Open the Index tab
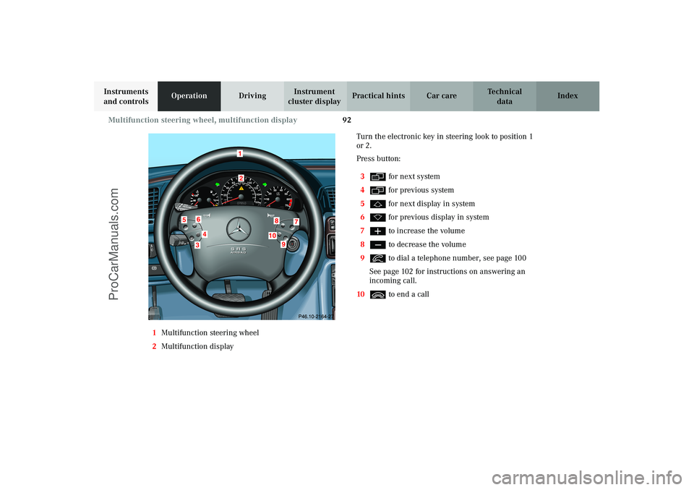 (568, 96)
